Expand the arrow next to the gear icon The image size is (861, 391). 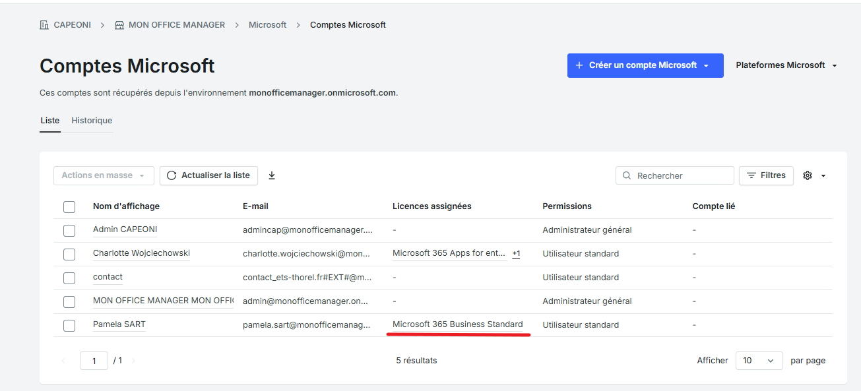point(823,175)
